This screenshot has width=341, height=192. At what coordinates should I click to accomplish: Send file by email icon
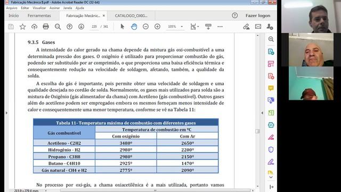[x=258, y=27]
